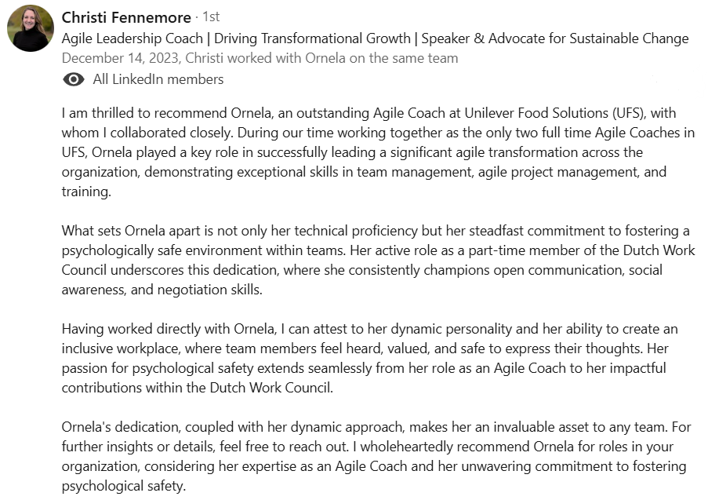Click the paragraph starting Having worked directly

coord(370,359)
